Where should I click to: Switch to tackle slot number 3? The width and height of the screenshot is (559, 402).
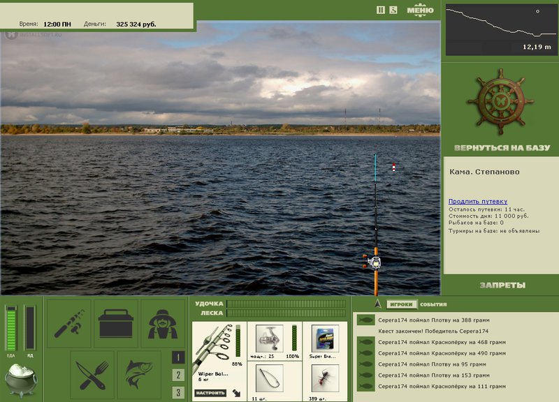pyautogui.click(x=178, y=392)
